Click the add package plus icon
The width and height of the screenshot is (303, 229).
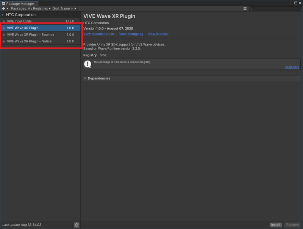(3, 8)
